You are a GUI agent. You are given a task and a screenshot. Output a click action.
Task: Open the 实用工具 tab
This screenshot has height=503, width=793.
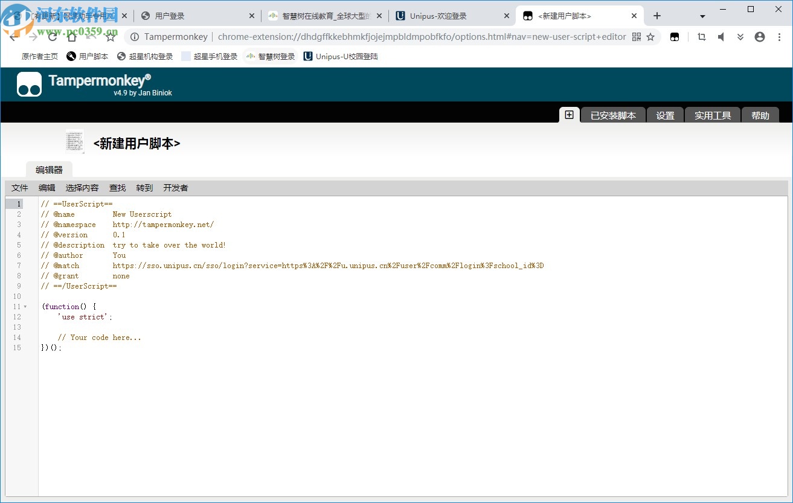click(713, 115)
